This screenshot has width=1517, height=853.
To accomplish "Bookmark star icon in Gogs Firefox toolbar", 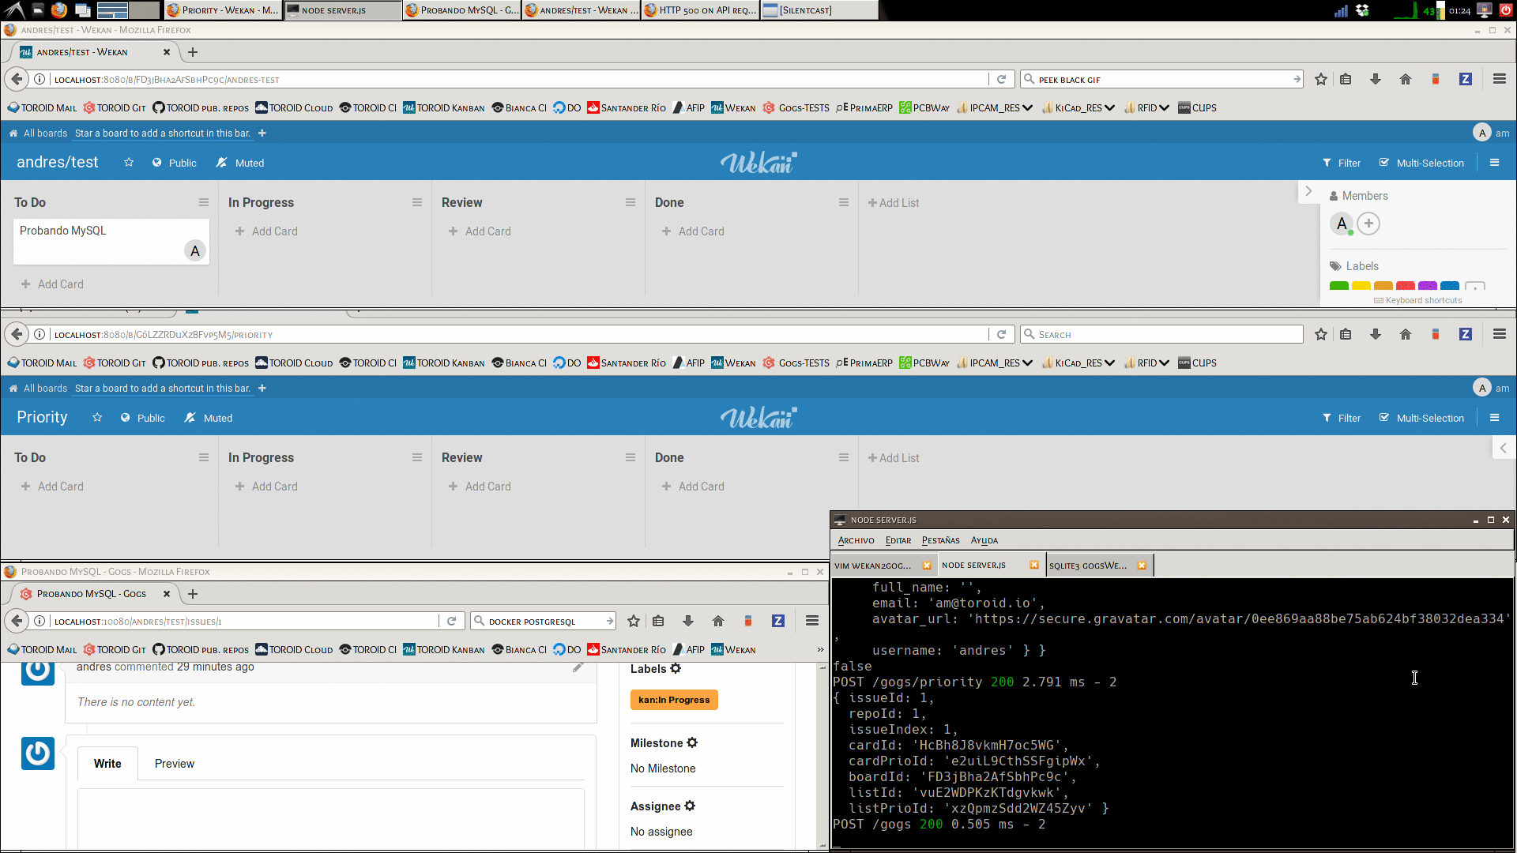I will click(x=634, y=622).
